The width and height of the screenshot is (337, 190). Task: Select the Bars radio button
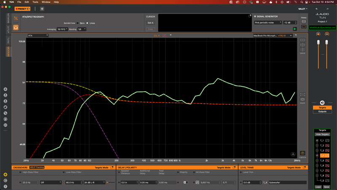[78, 23]
